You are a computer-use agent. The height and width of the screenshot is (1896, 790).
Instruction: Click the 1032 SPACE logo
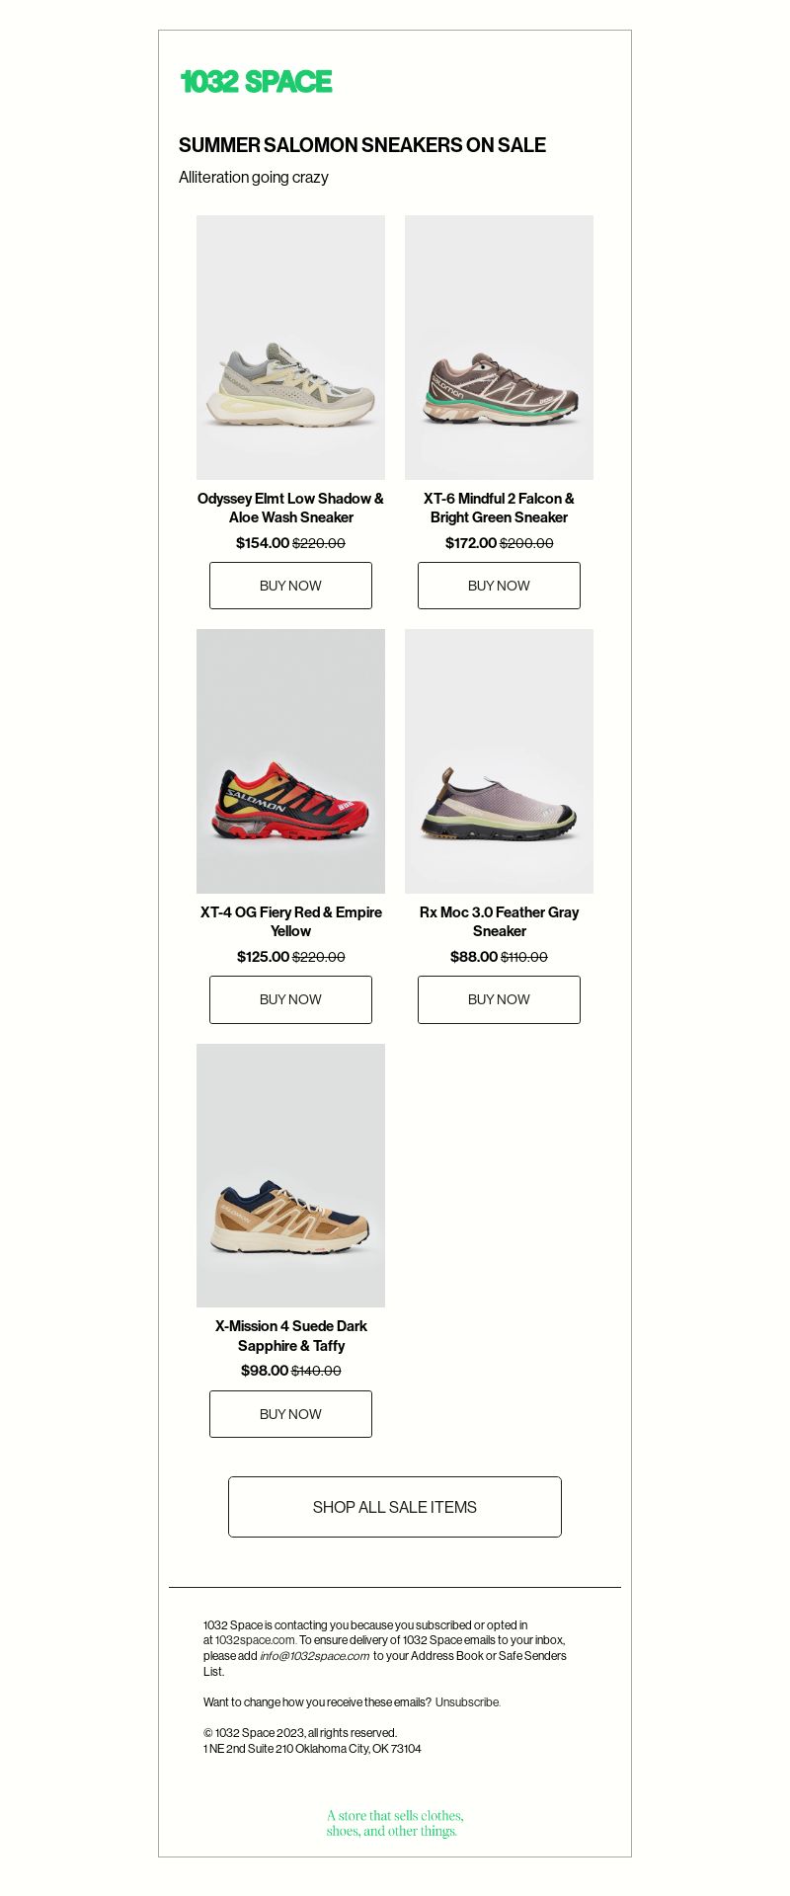click(x=256, y=82)
